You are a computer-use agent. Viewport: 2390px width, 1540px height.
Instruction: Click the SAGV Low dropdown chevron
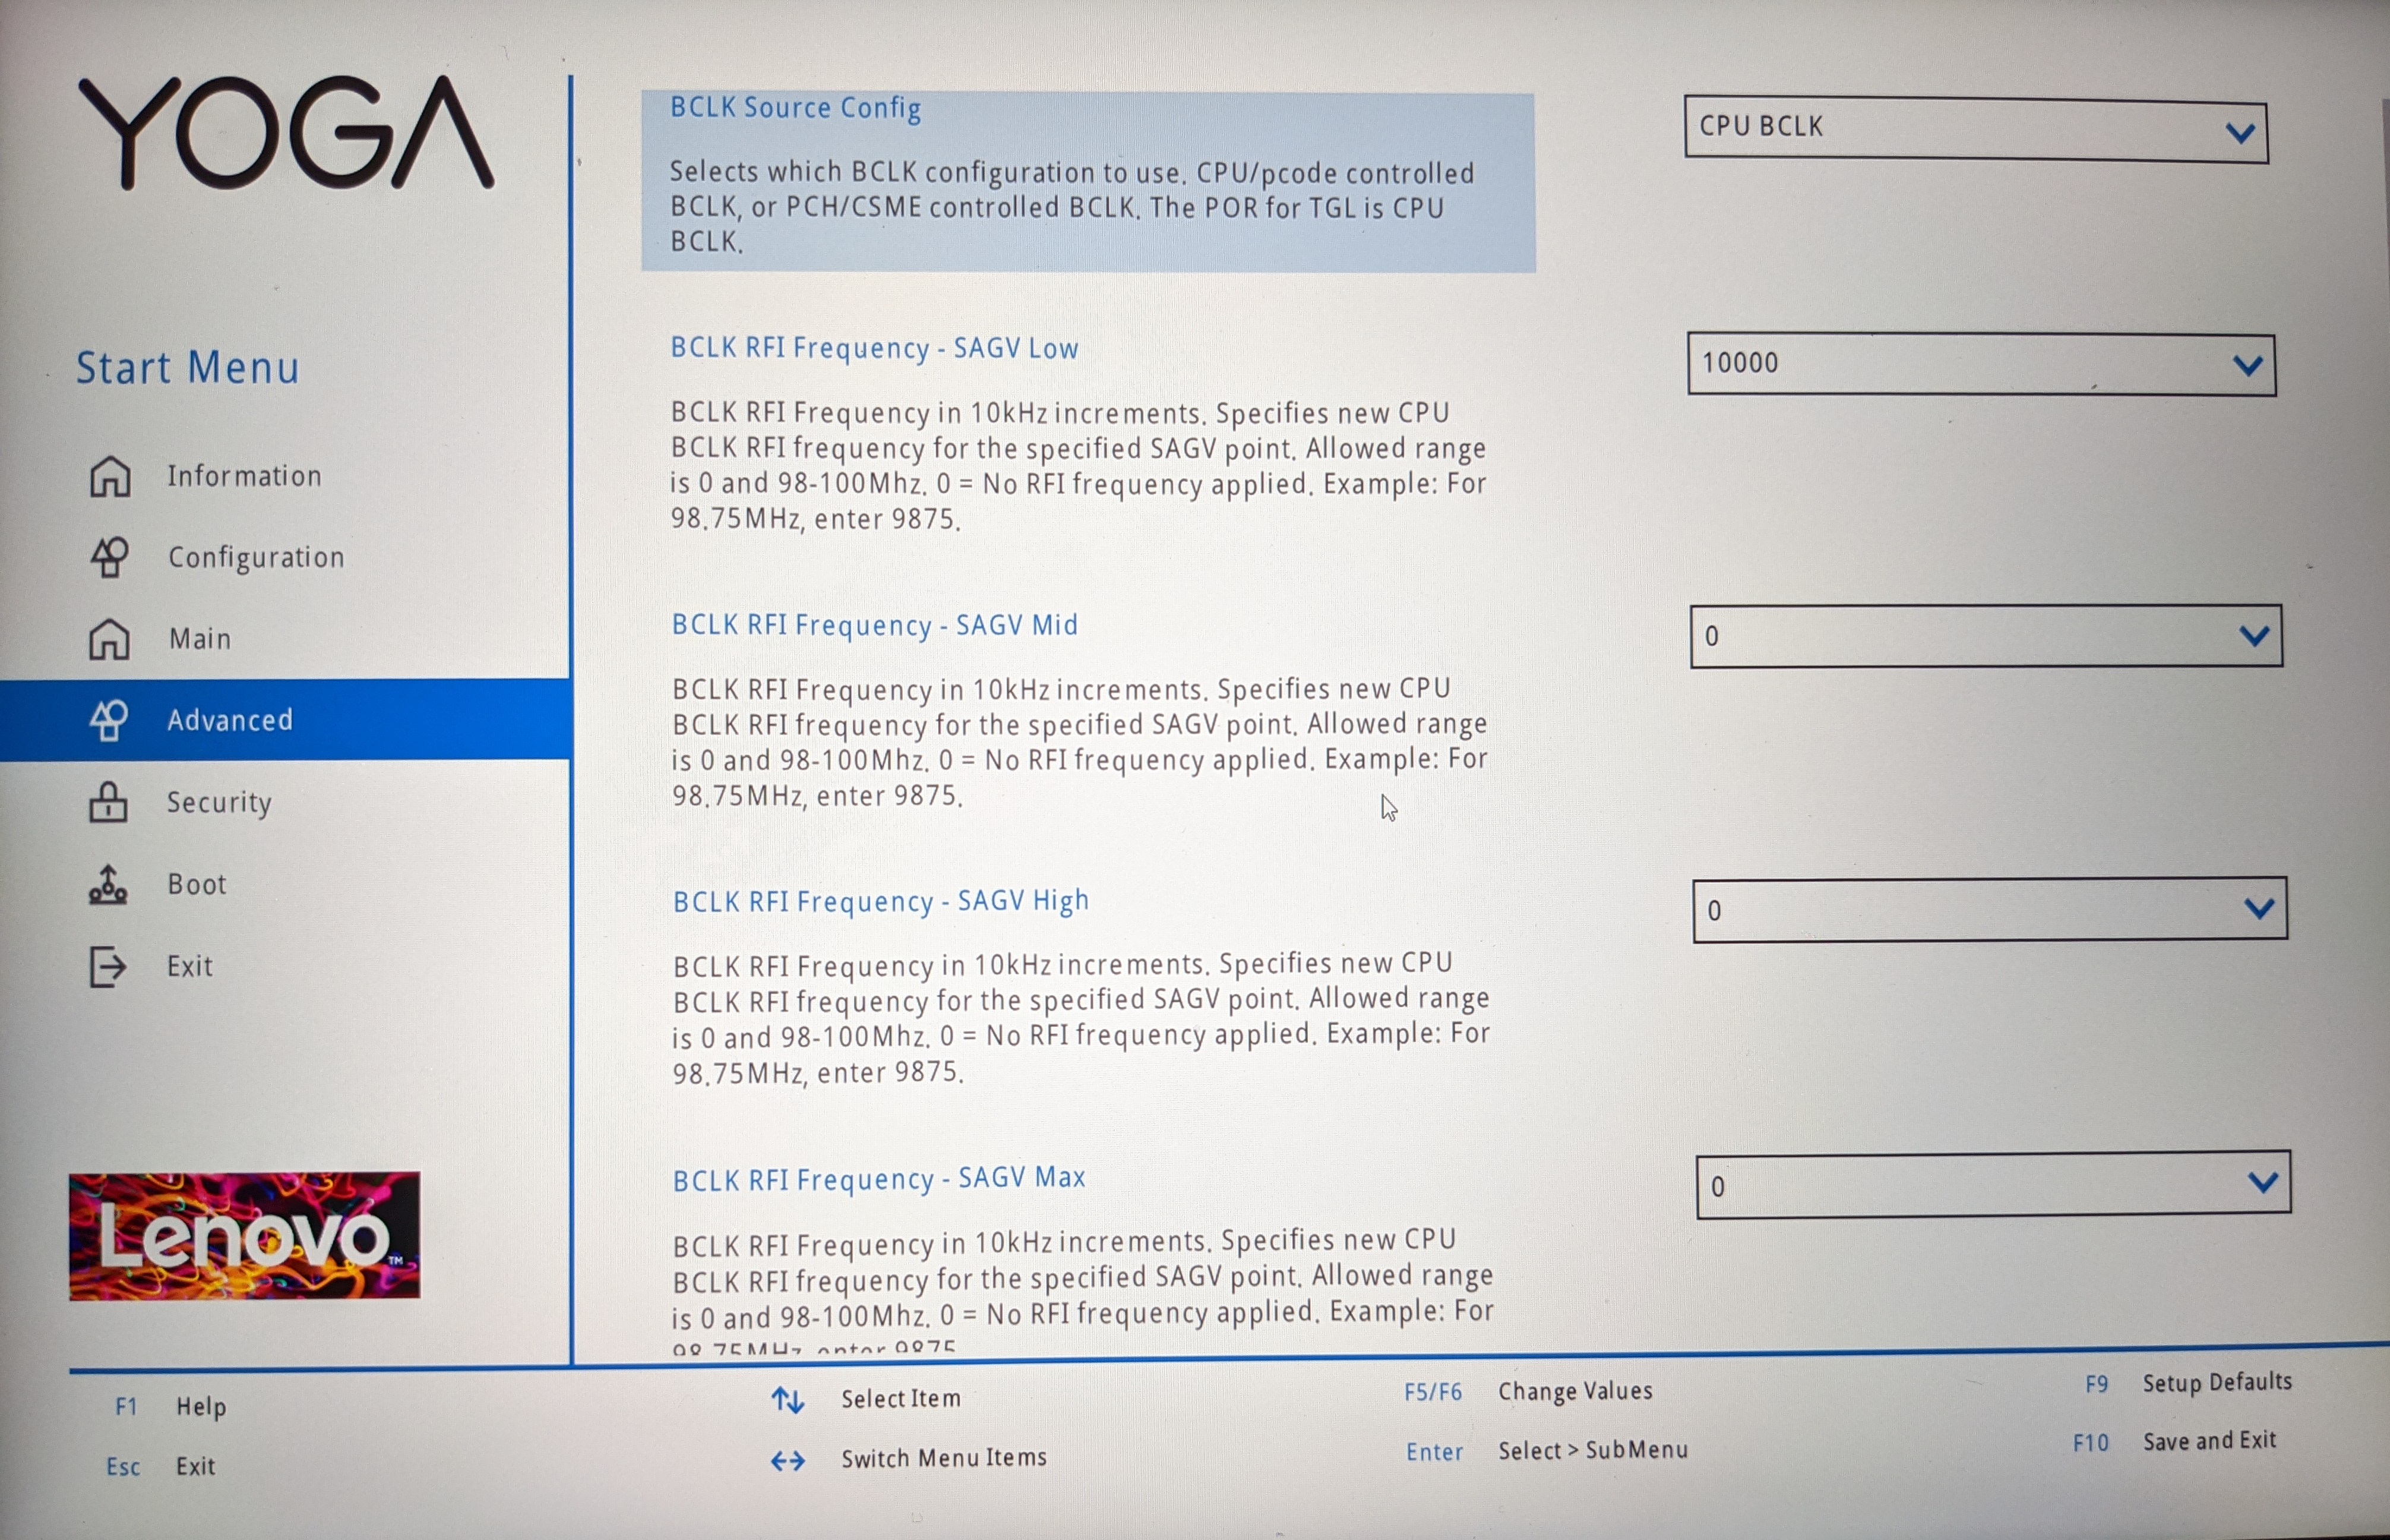(2248, 366)
